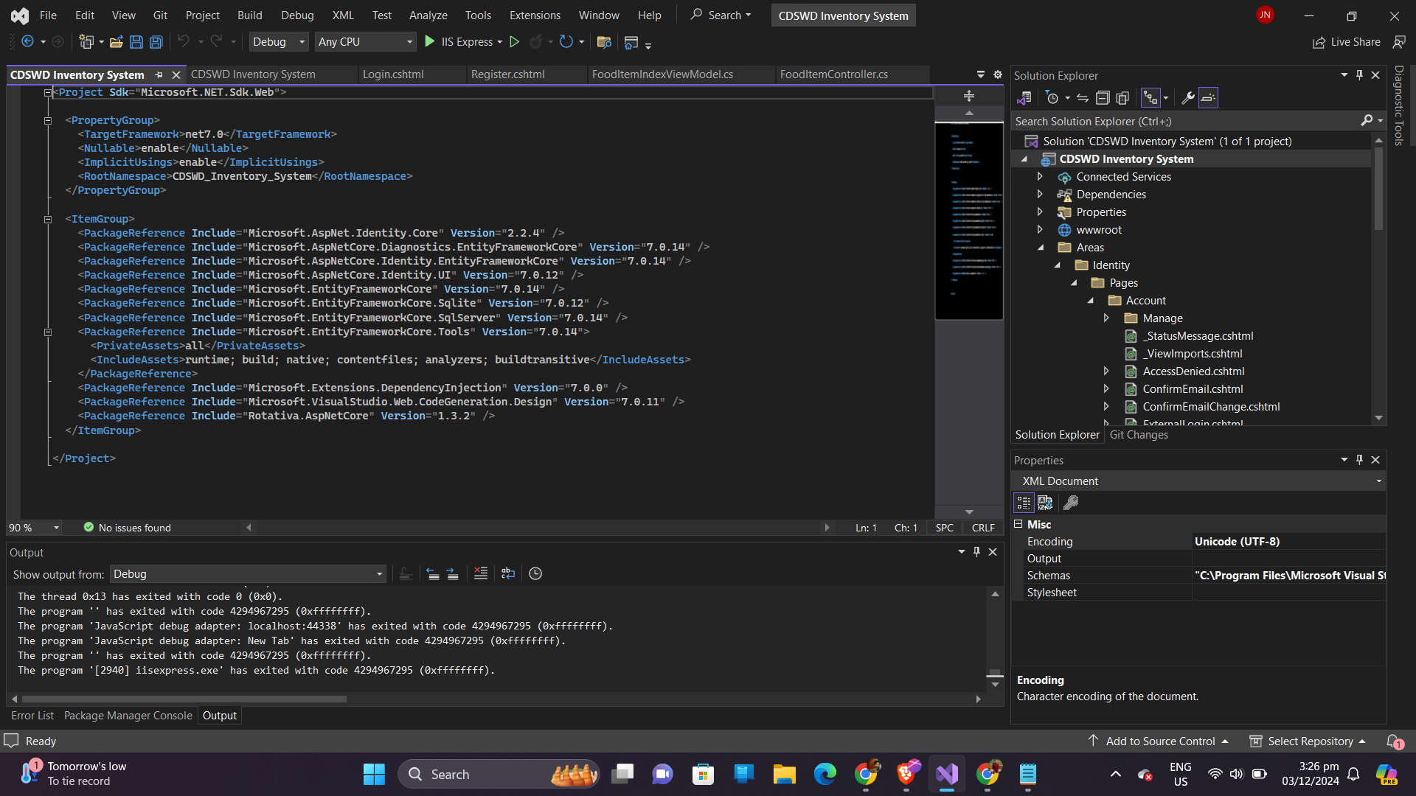Screen dimensions: 1416x796
Task: Start without debugging using the hollow play icon
Action: click(x=515, y=42)
